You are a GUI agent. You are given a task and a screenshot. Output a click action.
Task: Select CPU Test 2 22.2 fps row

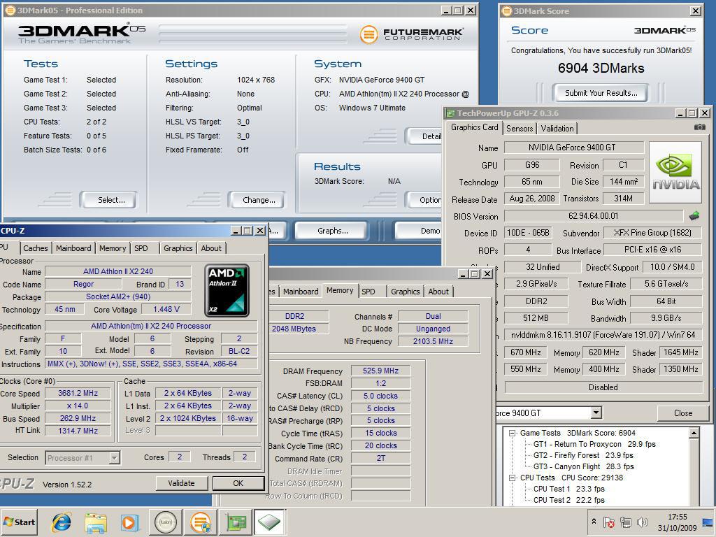pos(569,500)
